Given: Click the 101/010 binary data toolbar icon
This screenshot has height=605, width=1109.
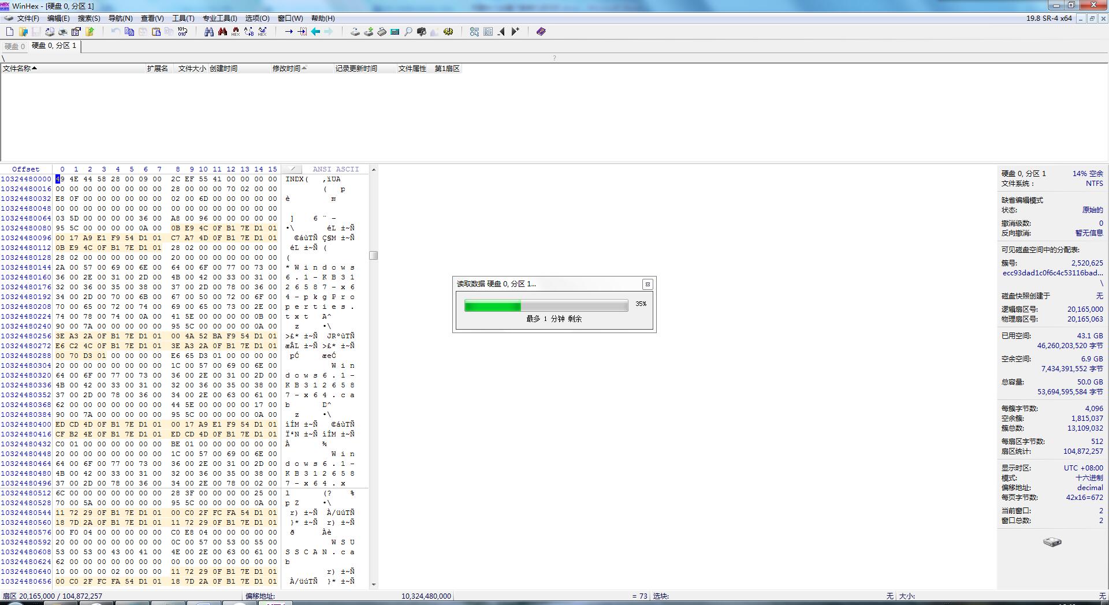Looking at the screenshot, I should 183,32.
